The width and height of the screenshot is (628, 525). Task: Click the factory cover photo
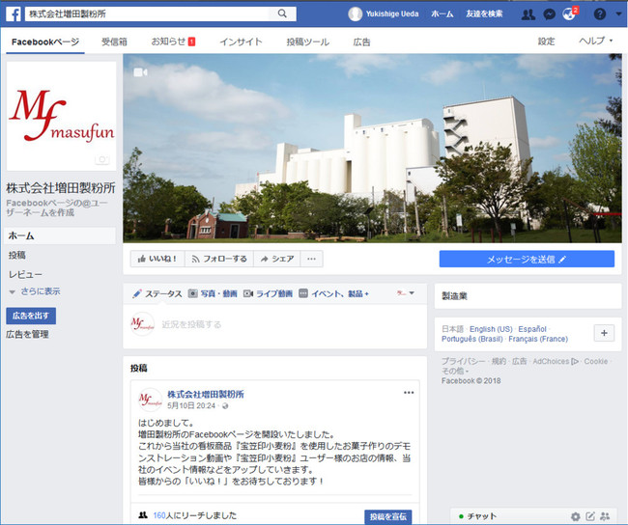click(x=372, y=148)
